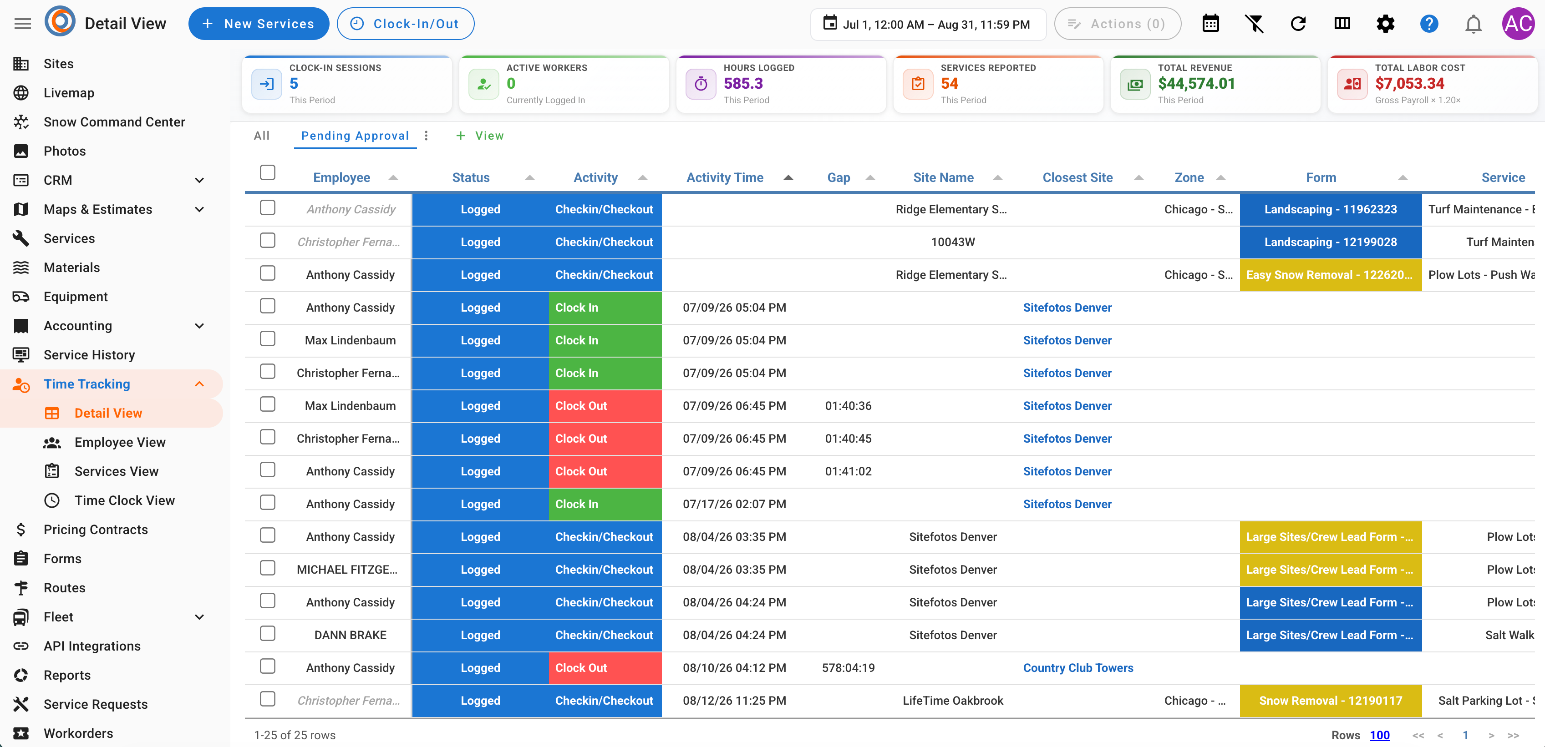
Task: Switch to the All tab
Action: tap(262, 136)
